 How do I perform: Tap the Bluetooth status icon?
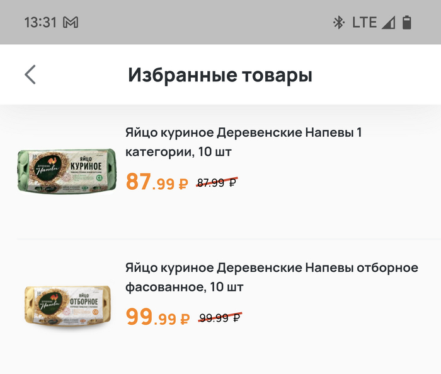pyautogui.click(x=339, y=23)
